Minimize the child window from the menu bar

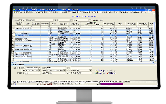click(x=149, y=12)
